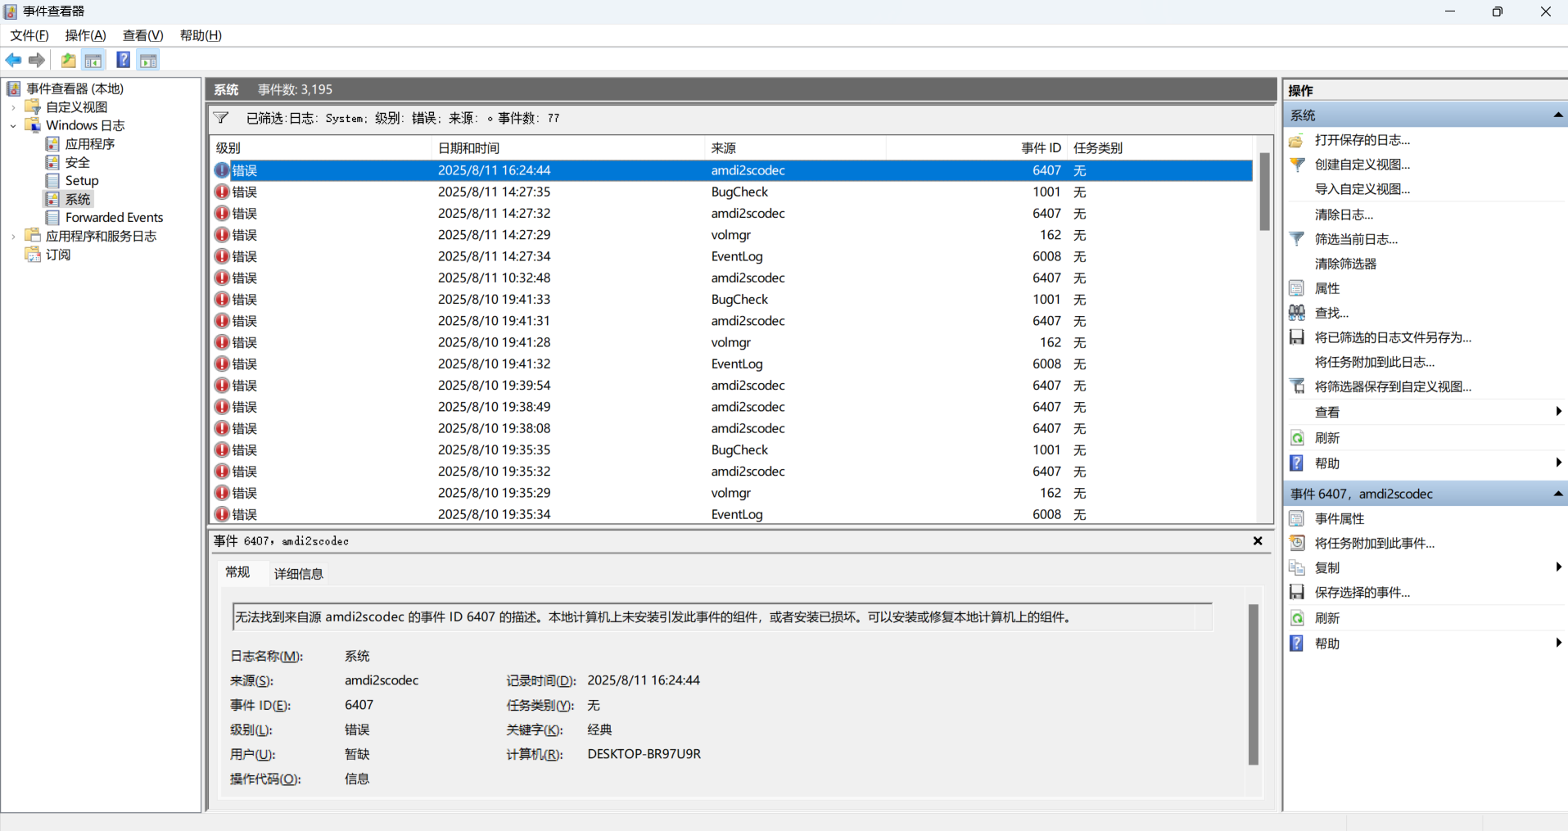Open the 复制 submenu arrow in actions
The width and height of the screenshot is (1568, 831).
(1558, 567)
